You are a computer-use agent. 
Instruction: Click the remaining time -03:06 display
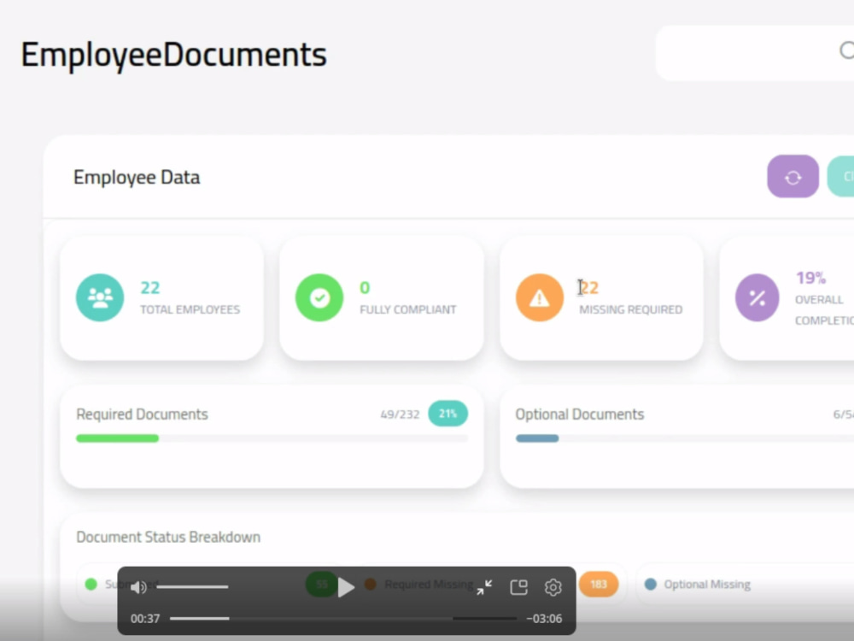pyautogui.click(x=544, y=619)
